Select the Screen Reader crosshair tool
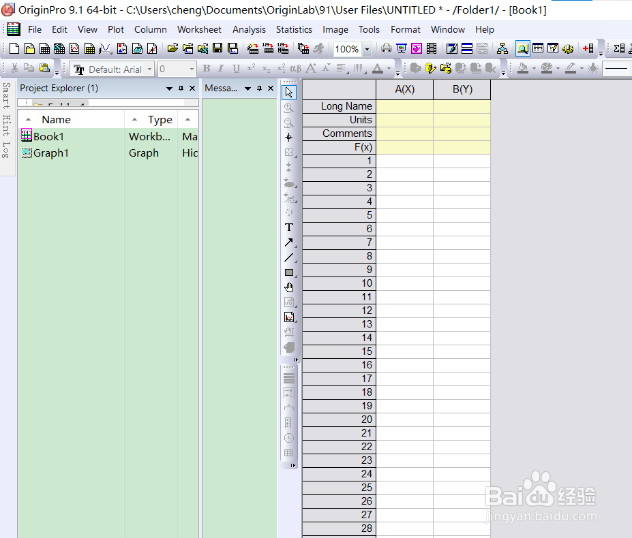The image size is (632, 538). click(289, 138)
